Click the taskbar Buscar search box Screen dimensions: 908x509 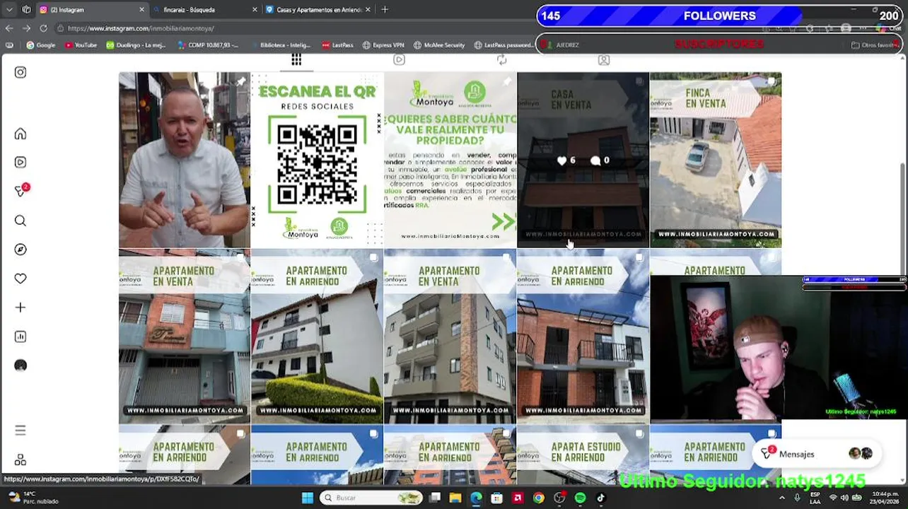(371, 498)
